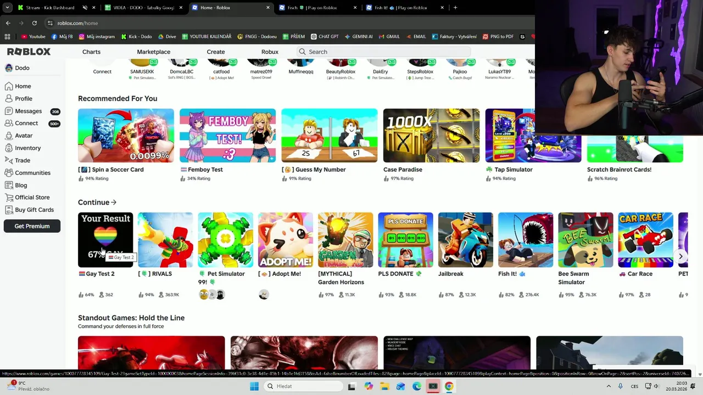The image size is (703, 395).
Task: Mute the Stream - Kick Dashboard tab
Action: coord(85,8)
